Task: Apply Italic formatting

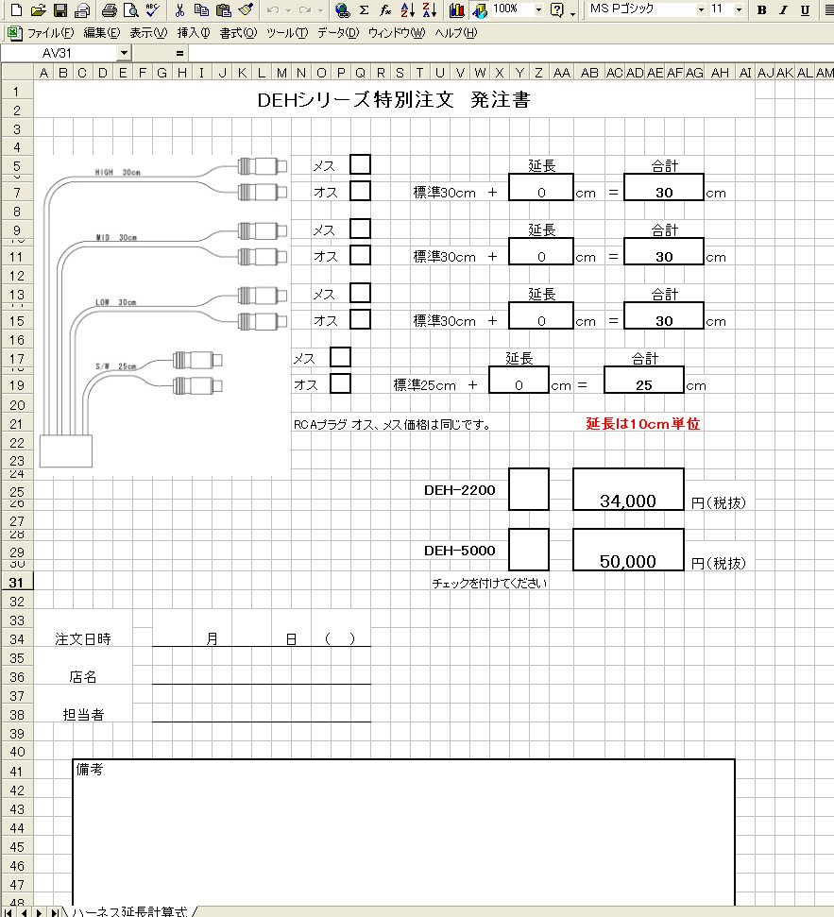Action: (783, 9)
